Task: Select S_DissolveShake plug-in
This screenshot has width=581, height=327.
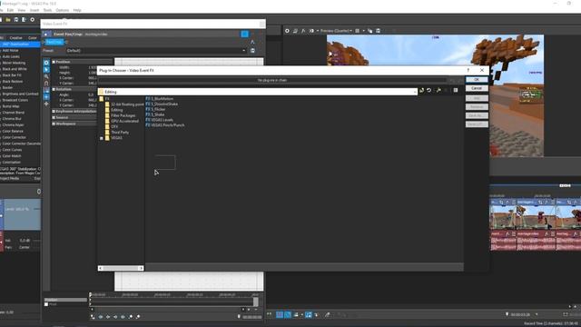Action: click(162, 104)
